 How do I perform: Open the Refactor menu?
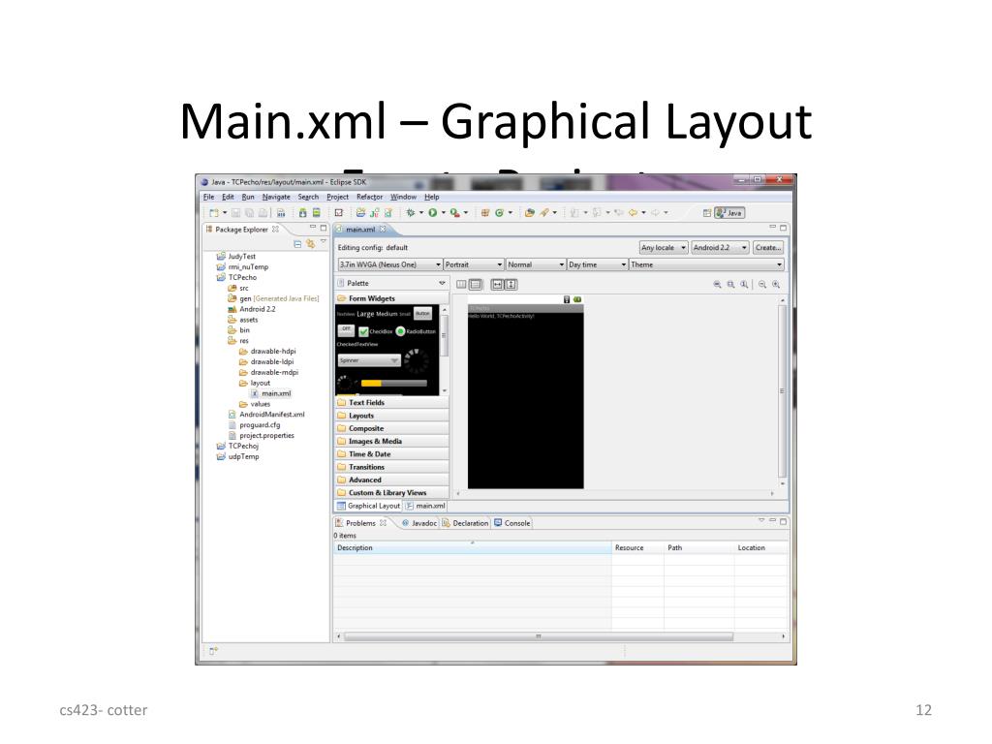pos(369,197)
